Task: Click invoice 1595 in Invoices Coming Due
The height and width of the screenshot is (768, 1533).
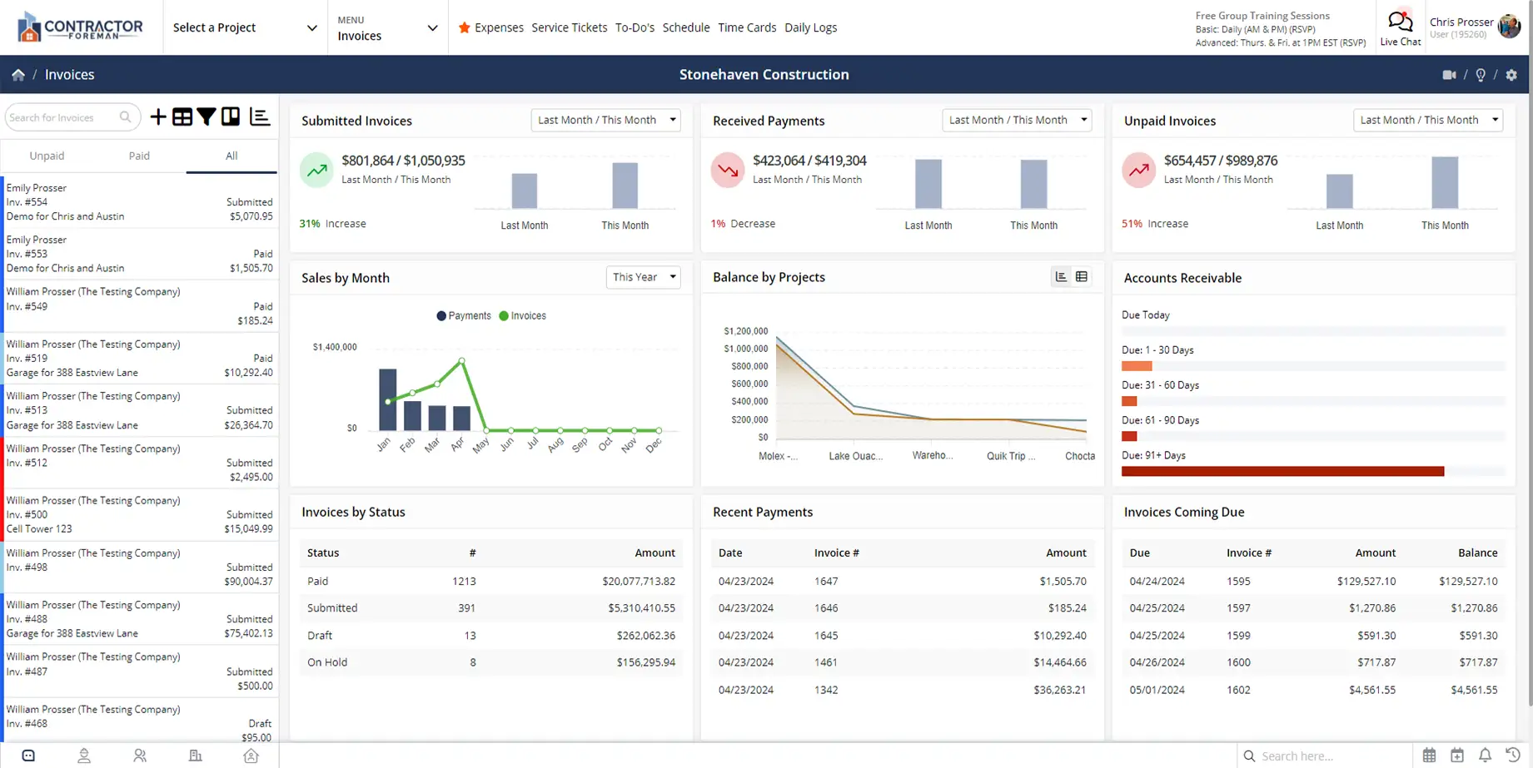Action: tap(1238, 582)
